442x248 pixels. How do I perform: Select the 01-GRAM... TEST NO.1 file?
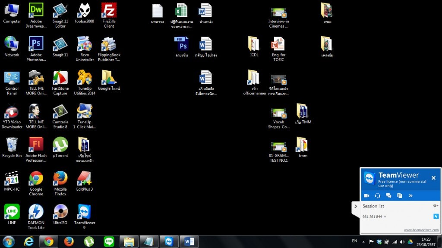pos(278,152)
